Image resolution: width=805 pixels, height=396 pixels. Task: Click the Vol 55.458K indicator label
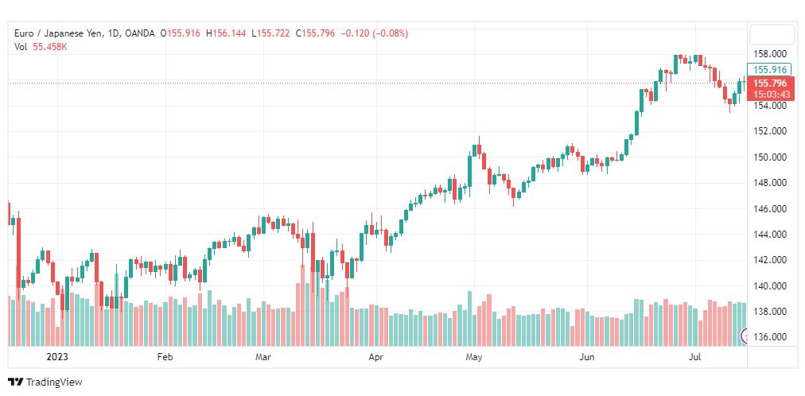41,47
